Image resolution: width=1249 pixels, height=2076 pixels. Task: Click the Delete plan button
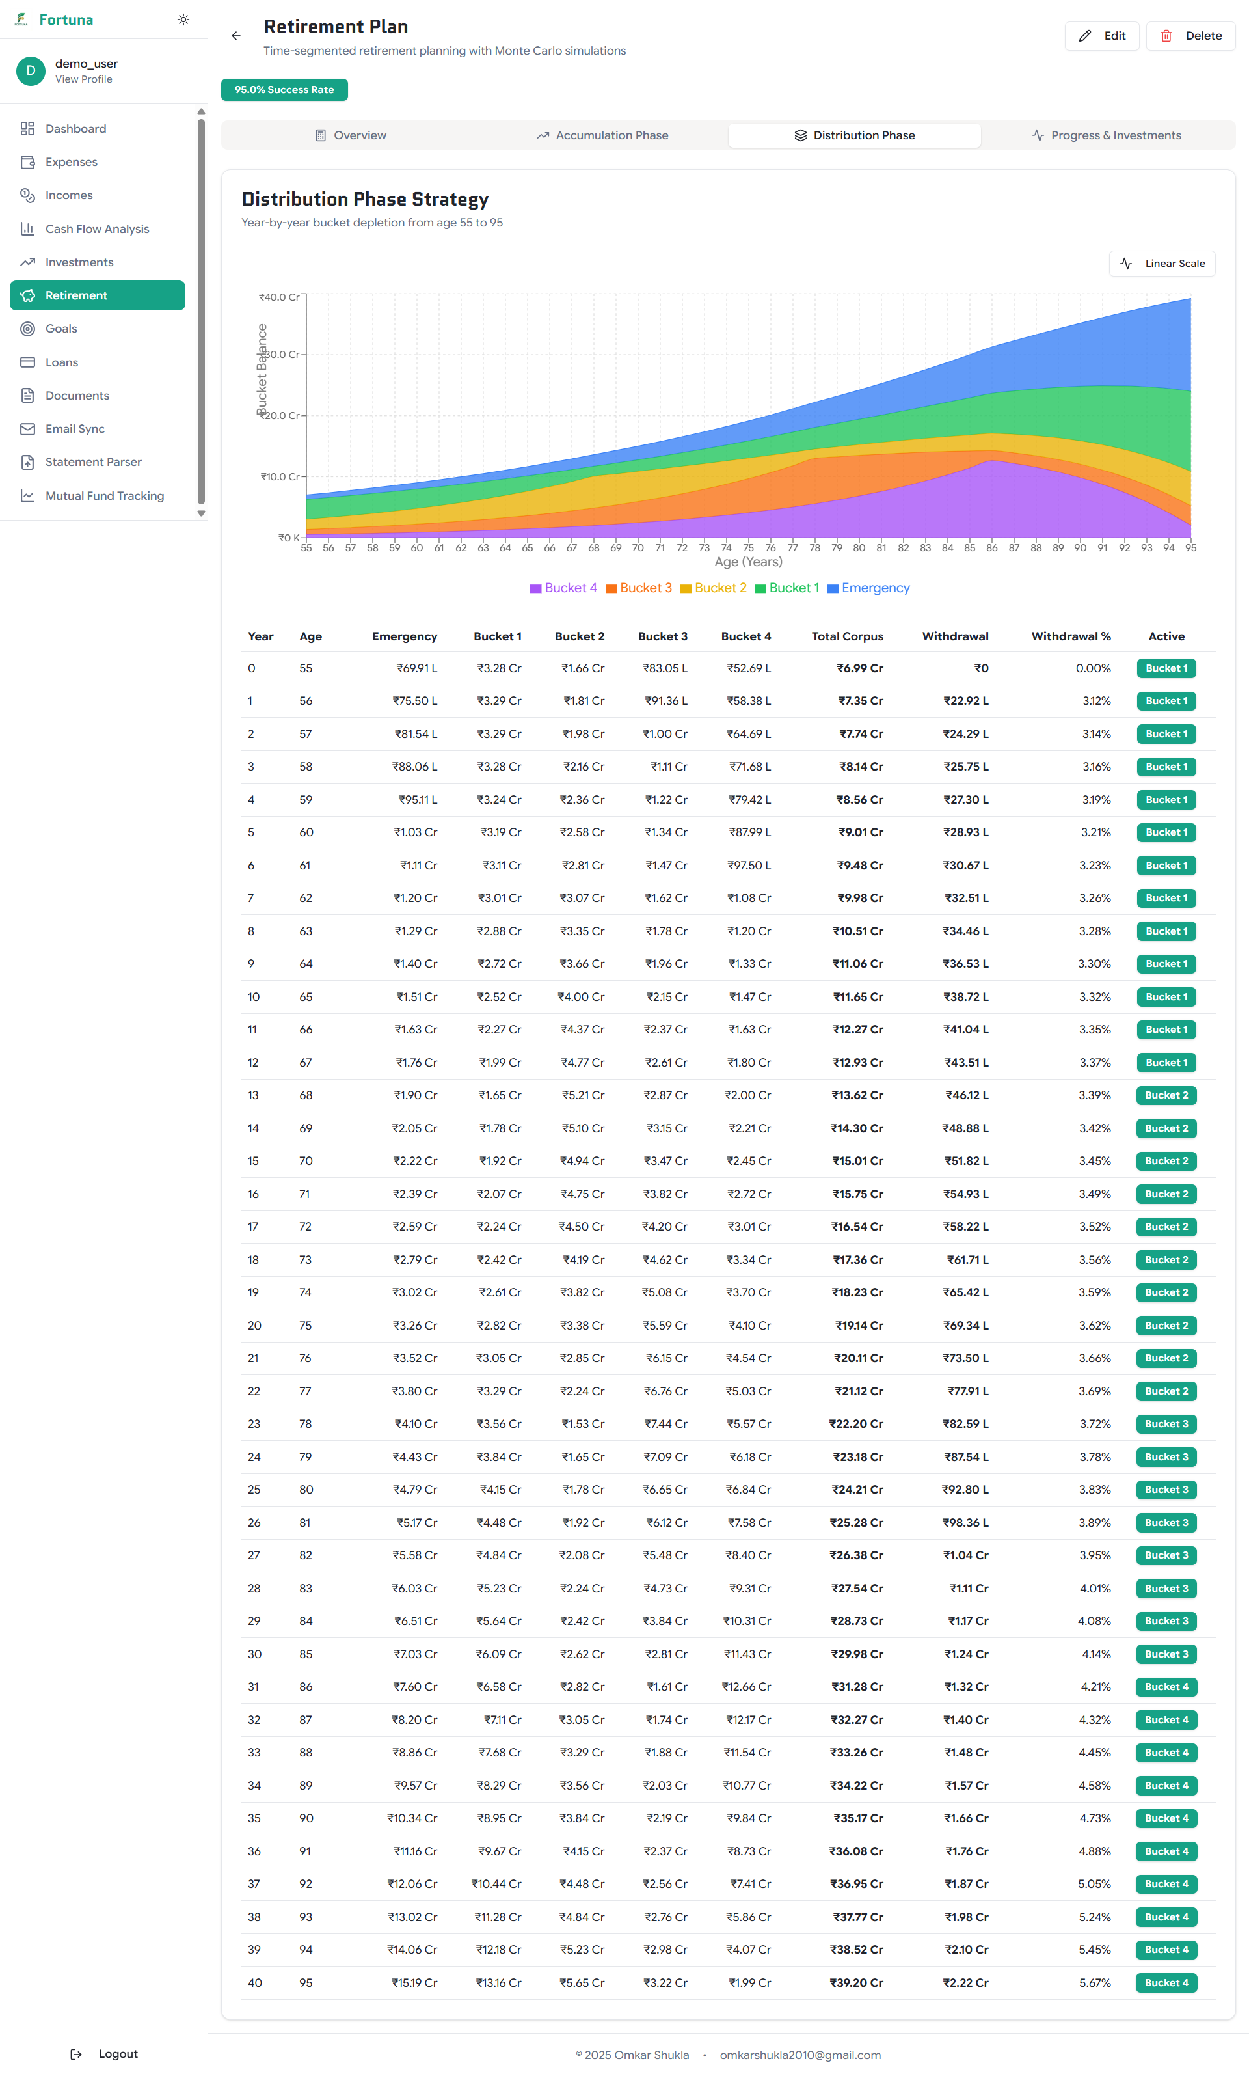pyautogui.click(x=1190, y=35)
